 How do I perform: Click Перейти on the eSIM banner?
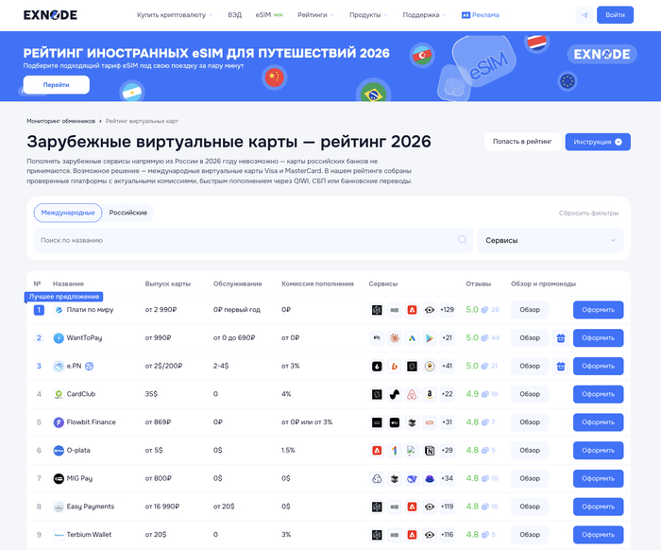point(56,85)
